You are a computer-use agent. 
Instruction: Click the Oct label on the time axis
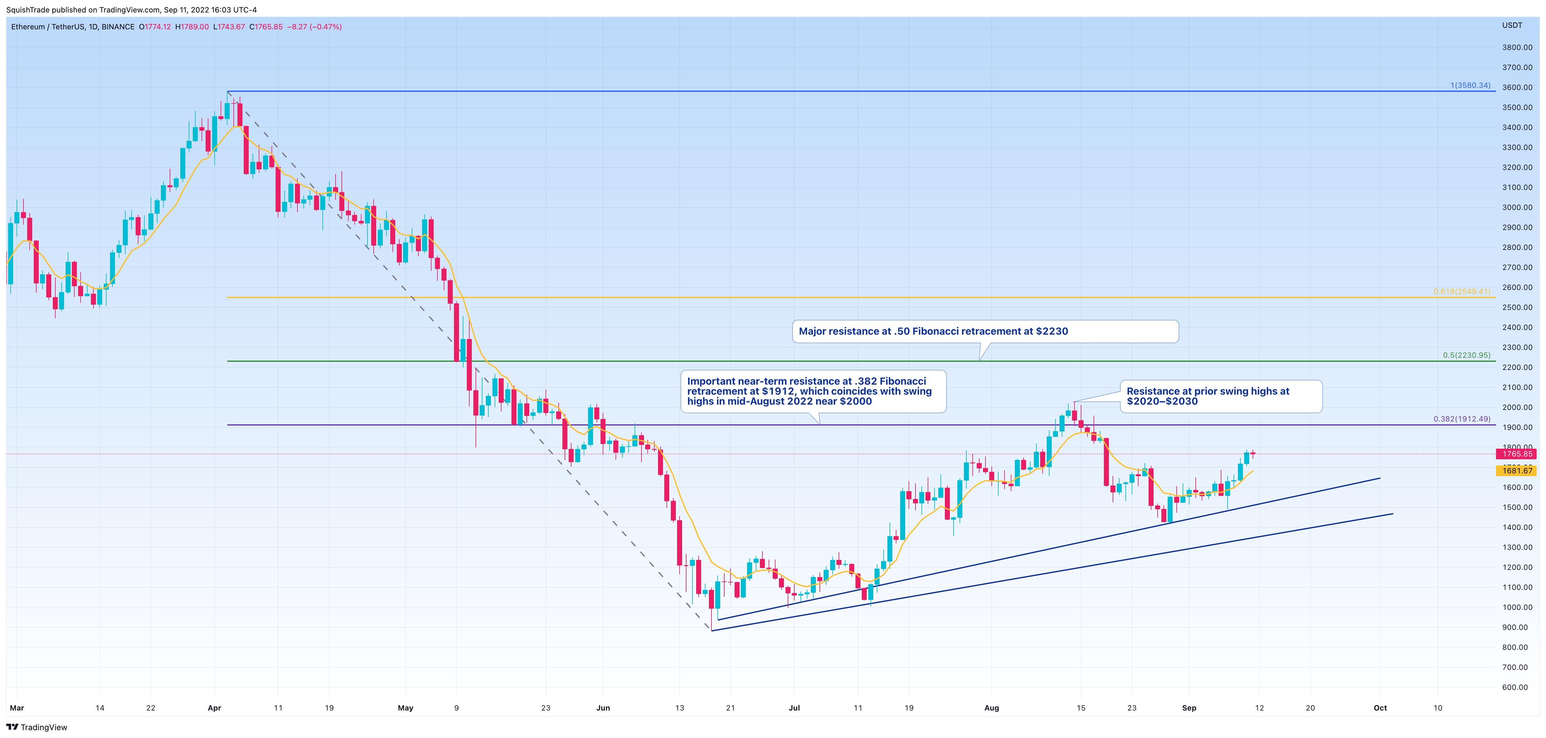coord(1380,708)
